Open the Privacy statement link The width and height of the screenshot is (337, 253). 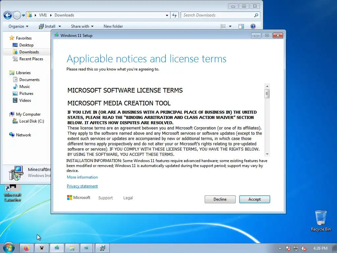[x=82, y=186]
